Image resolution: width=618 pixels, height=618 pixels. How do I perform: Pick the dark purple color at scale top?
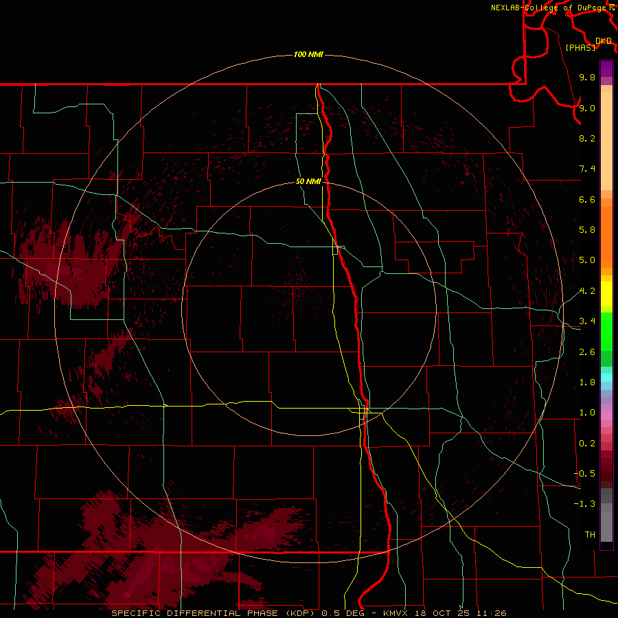(x=606, y=69)
